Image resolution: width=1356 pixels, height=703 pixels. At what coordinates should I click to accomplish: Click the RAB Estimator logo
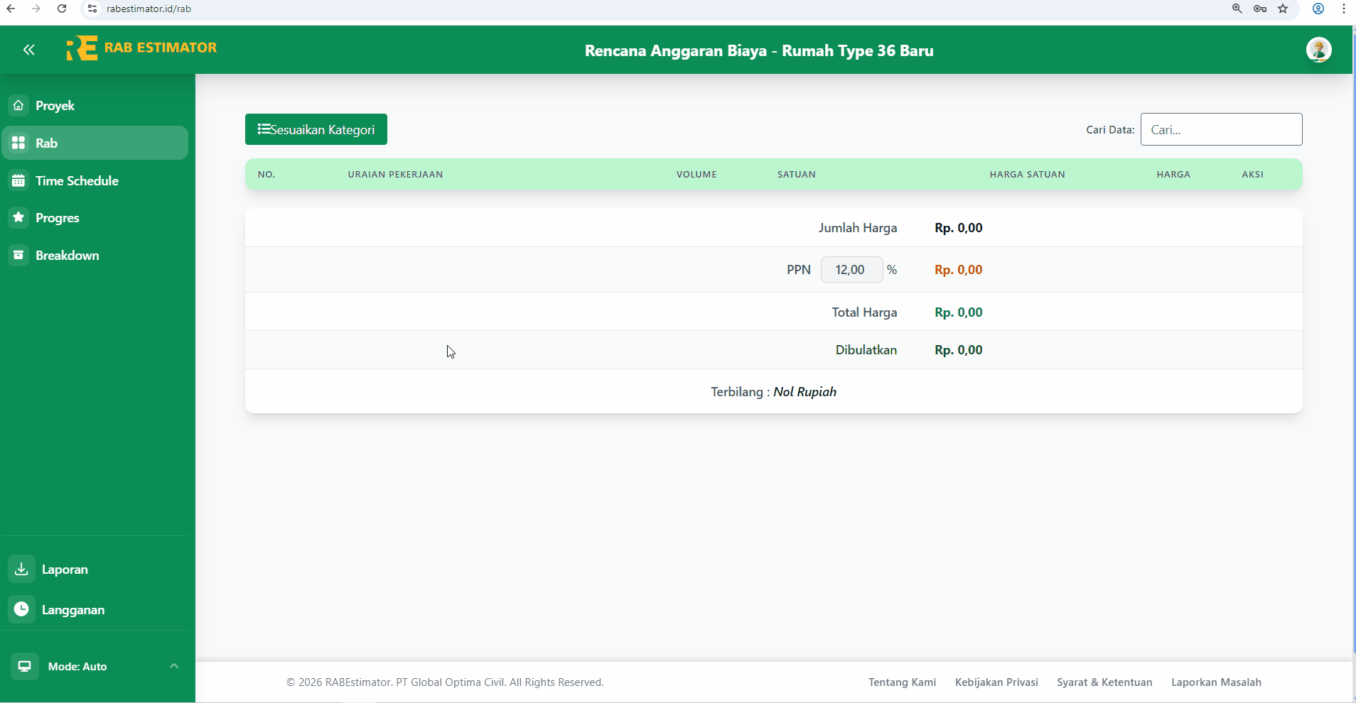141,48
